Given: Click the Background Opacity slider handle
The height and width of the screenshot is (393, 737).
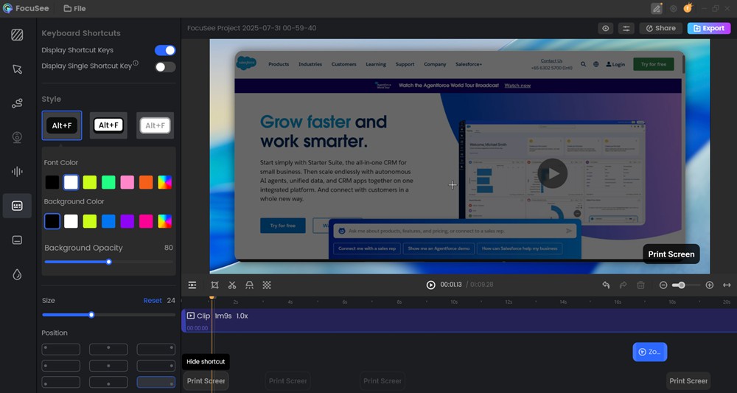Looking at the screenshot, I should click(x=109, y=262).
